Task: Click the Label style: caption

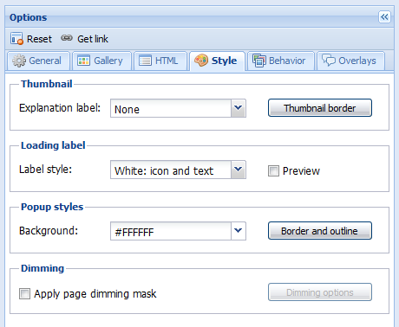Action: click(x=45, y=170)
